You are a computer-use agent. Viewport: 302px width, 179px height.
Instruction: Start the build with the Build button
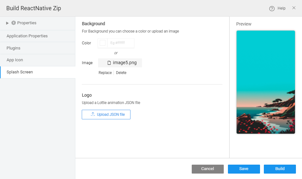(x=280, y=169)
